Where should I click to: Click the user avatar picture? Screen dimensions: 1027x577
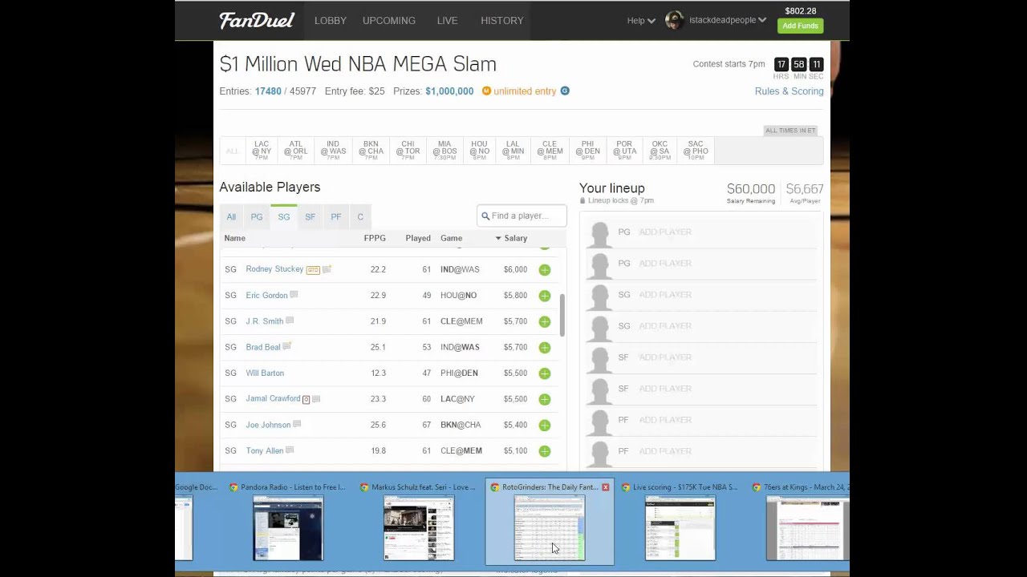tap(674, 20)
